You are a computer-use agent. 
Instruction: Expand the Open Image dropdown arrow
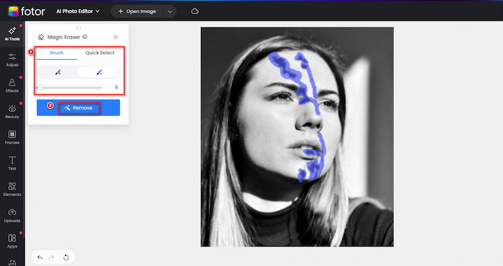coord(170,11)
